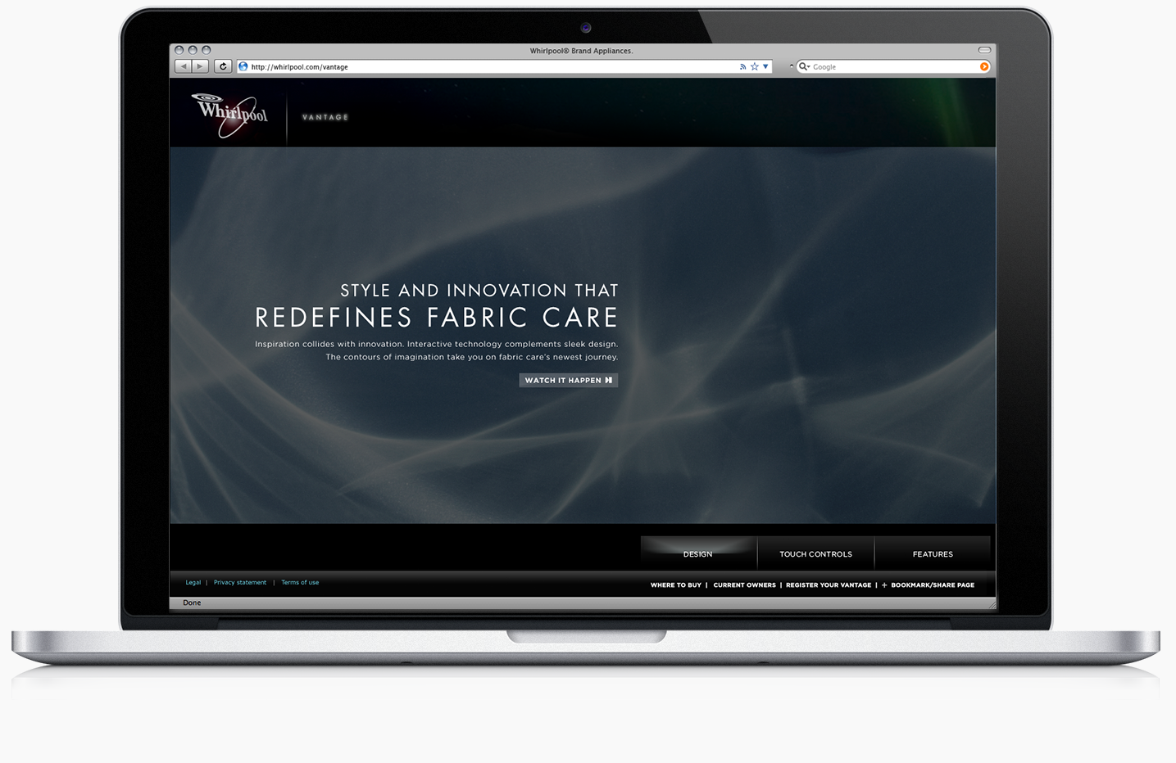Viewport: 1176px width, 763px height.
Task: Click the browser forward arrow button
Action: pyautogui.click(x=200, y=66)
